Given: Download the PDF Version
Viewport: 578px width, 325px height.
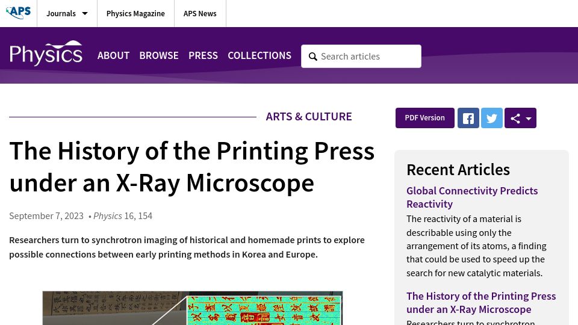Looking at the screenshot, I should click(424, 118).
